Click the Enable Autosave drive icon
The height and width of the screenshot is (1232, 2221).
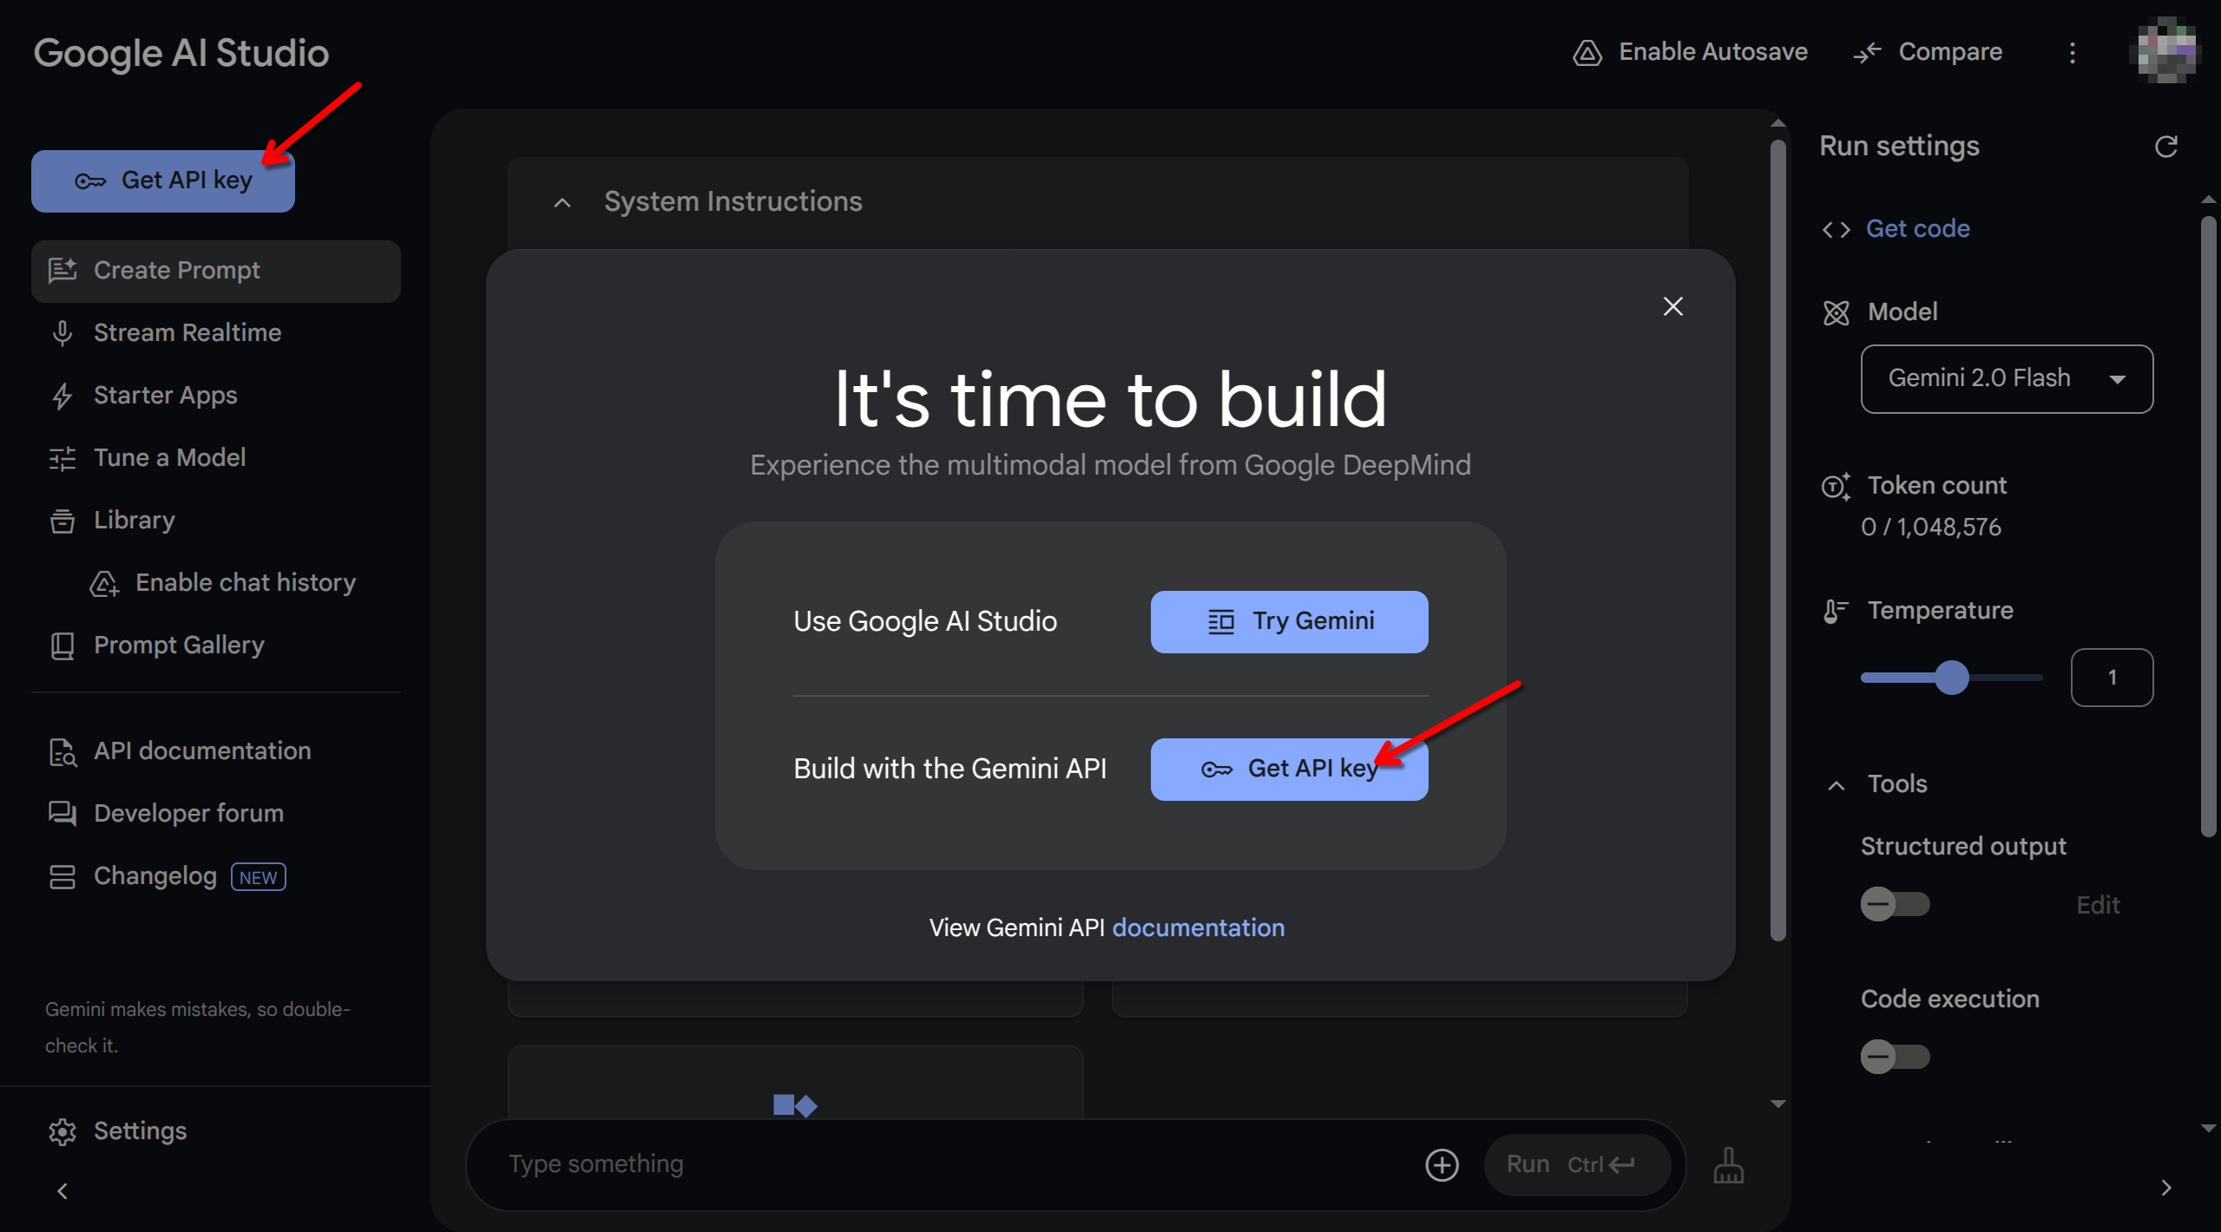(1587, 53)
